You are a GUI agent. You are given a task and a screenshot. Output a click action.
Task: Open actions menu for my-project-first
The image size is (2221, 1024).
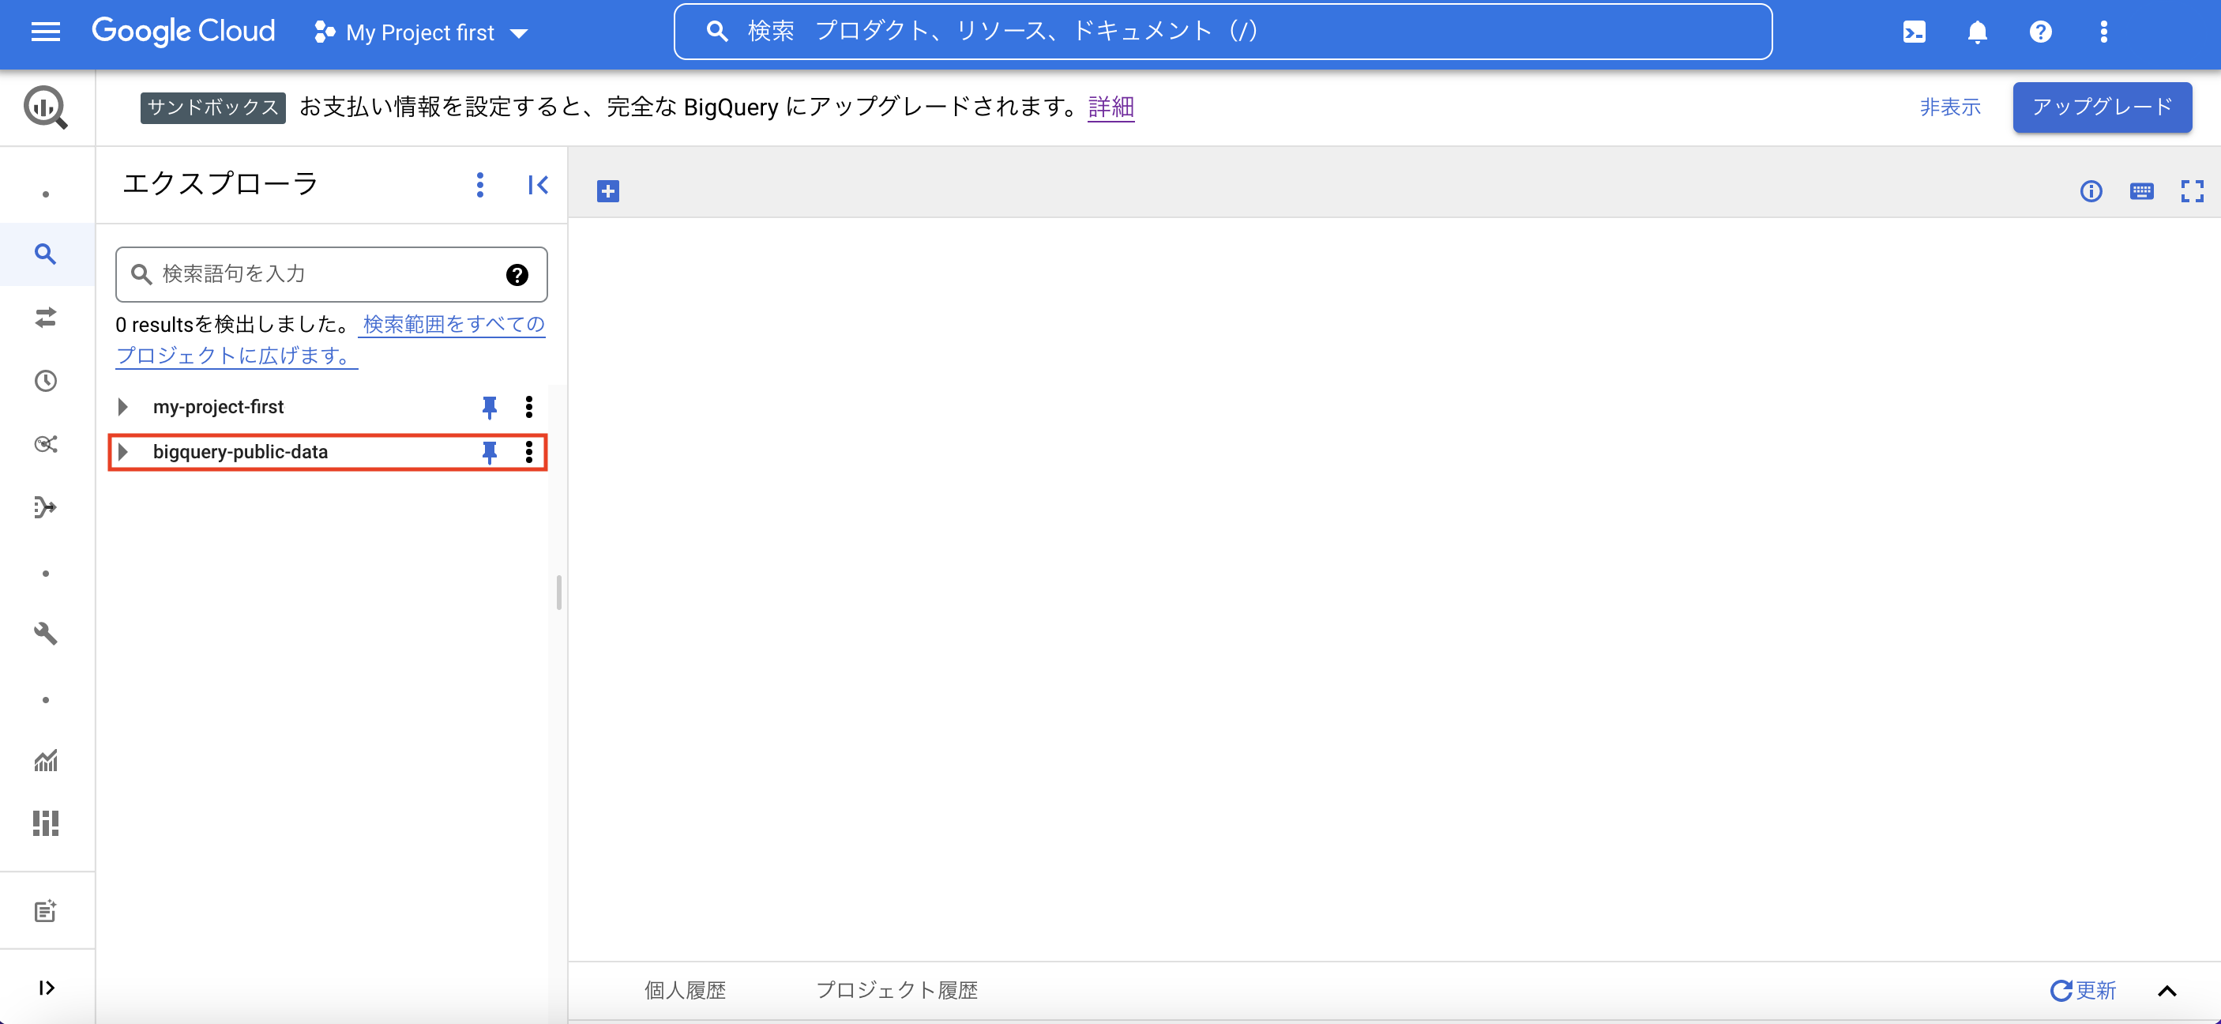click(x=529, y=406)
